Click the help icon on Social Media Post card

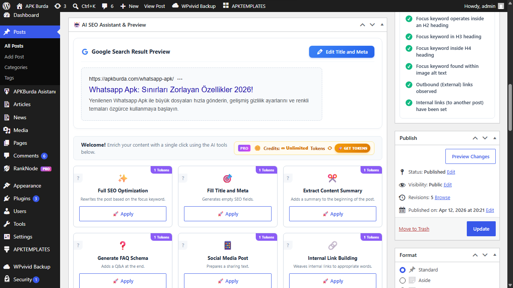[x=183, y=245]
